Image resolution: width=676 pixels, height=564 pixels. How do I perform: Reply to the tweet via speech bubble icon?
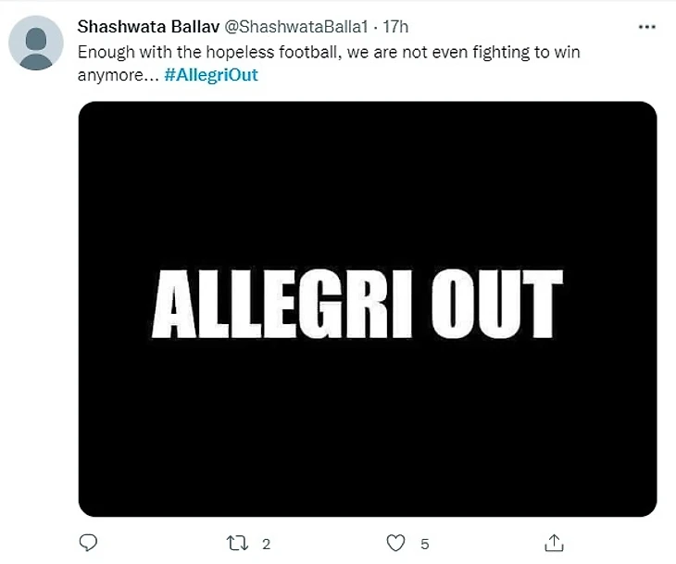tap(88, 543)
